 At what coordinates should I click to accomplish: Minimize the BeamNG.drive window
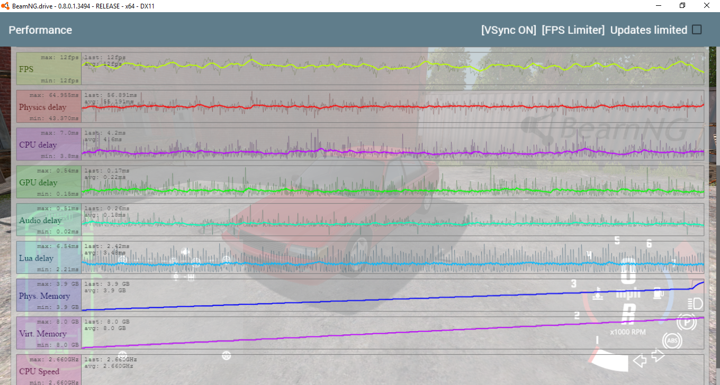(658, 6)
